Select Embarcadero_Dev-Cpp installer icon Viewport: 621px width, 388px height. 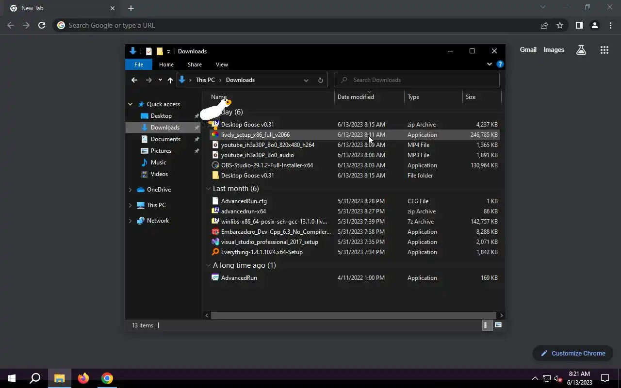[215, 232]
